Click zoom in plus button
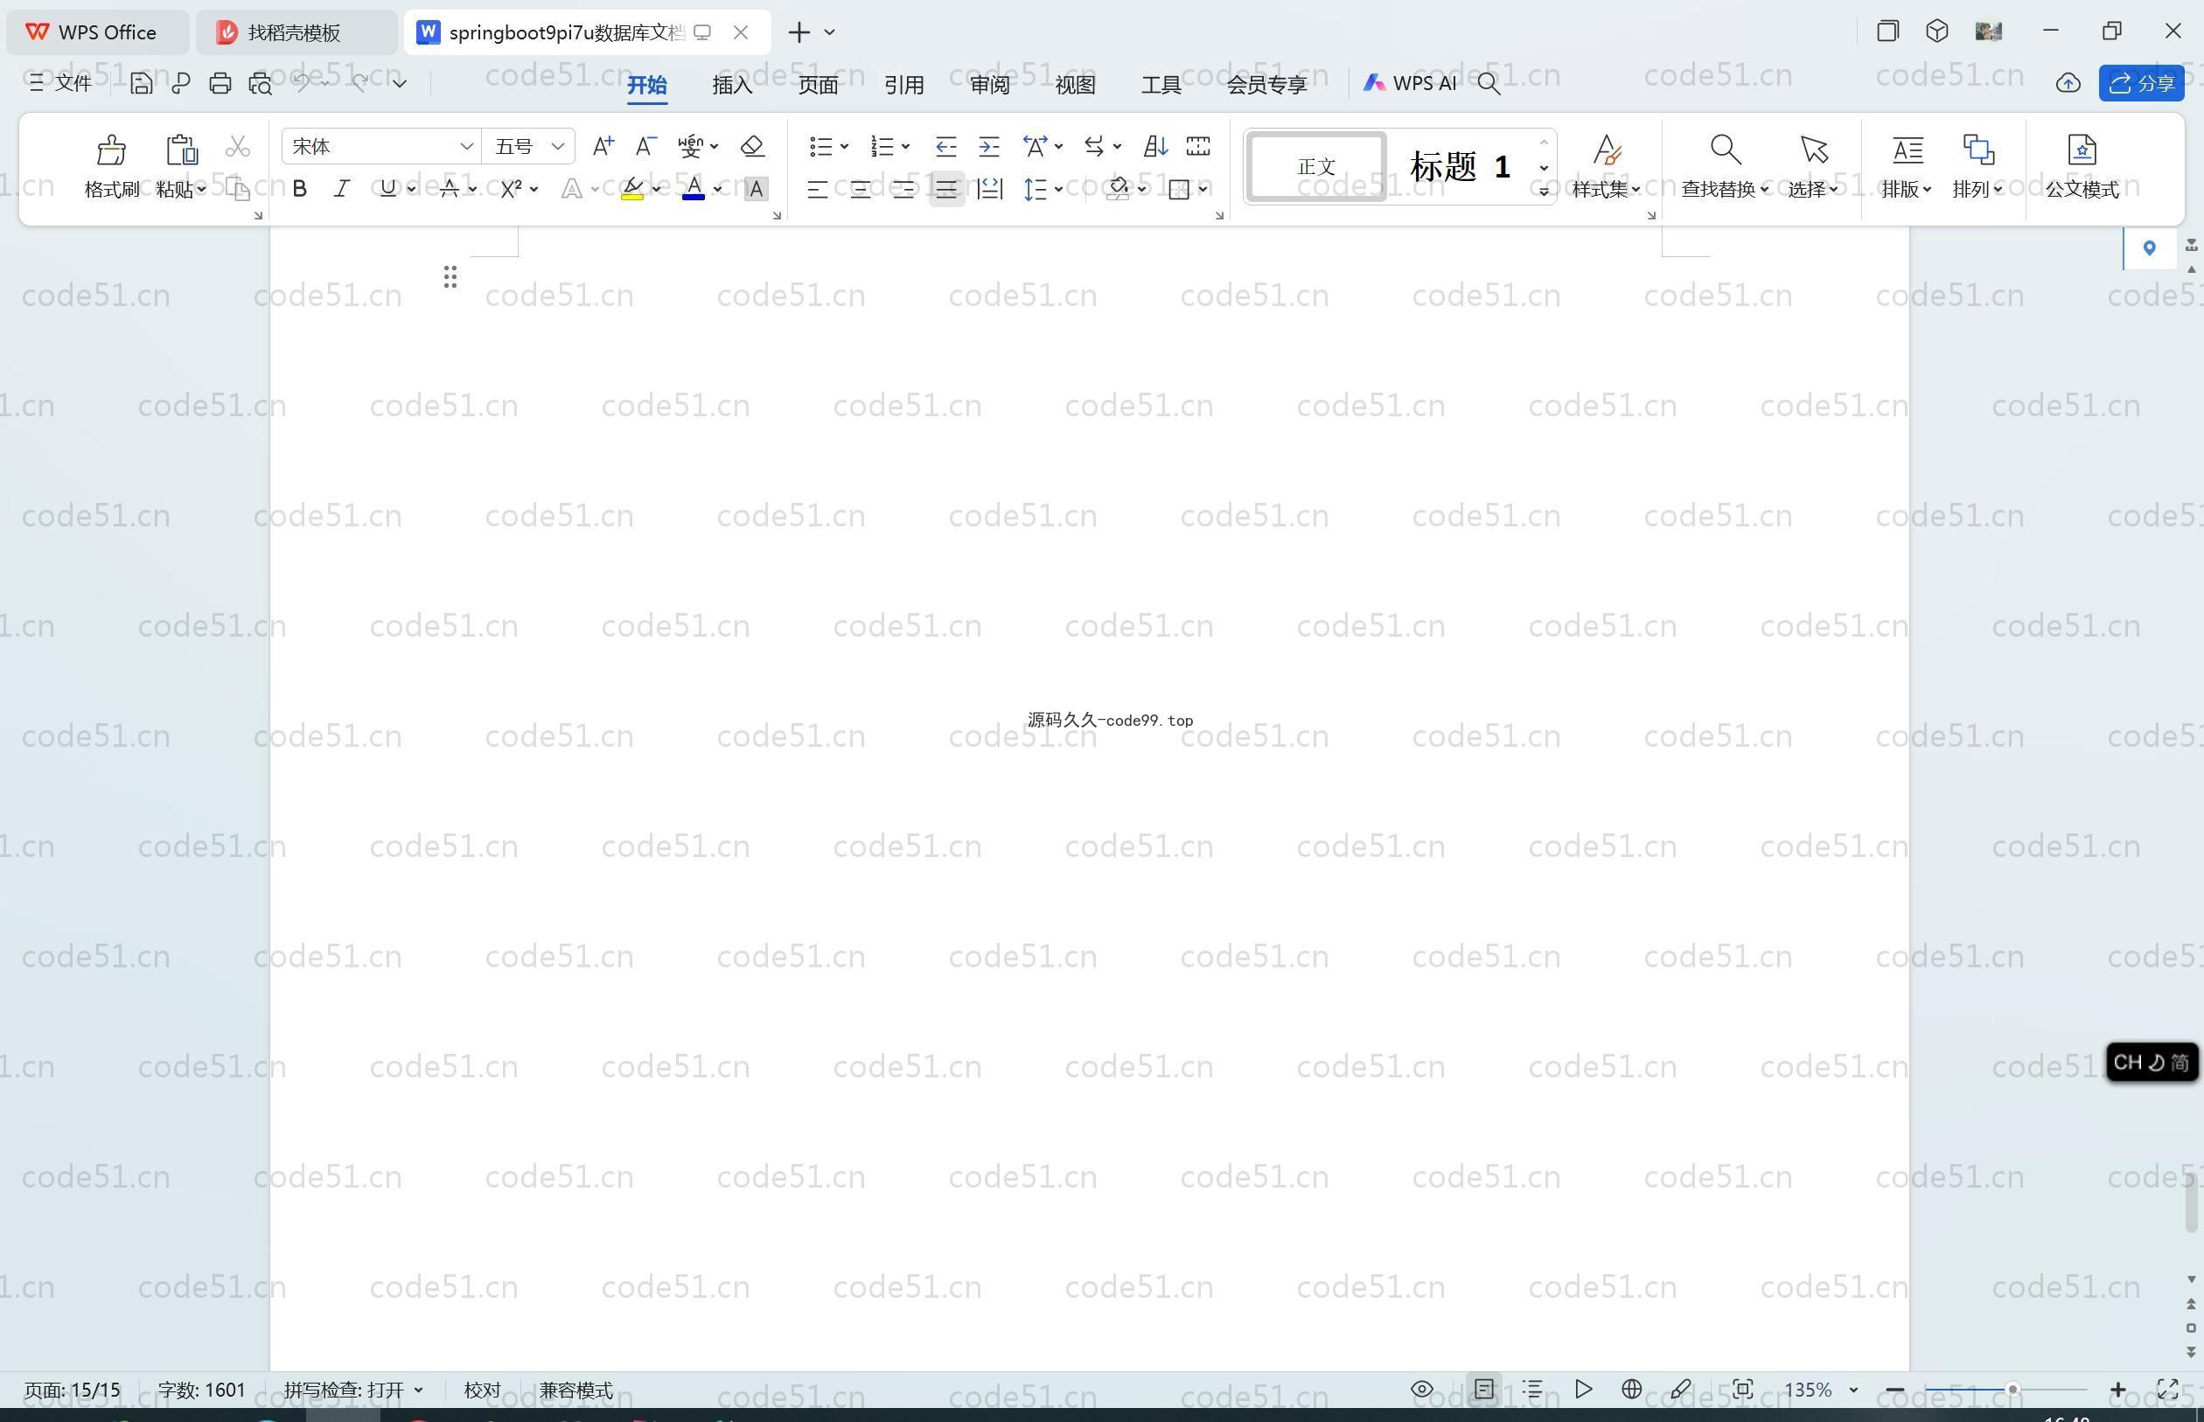 pyautogui.click(x=2117, y=1390)
